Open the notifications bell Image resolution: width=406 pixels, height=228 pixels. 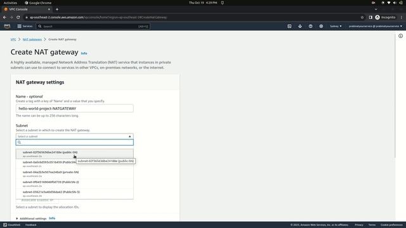(300, 26)
